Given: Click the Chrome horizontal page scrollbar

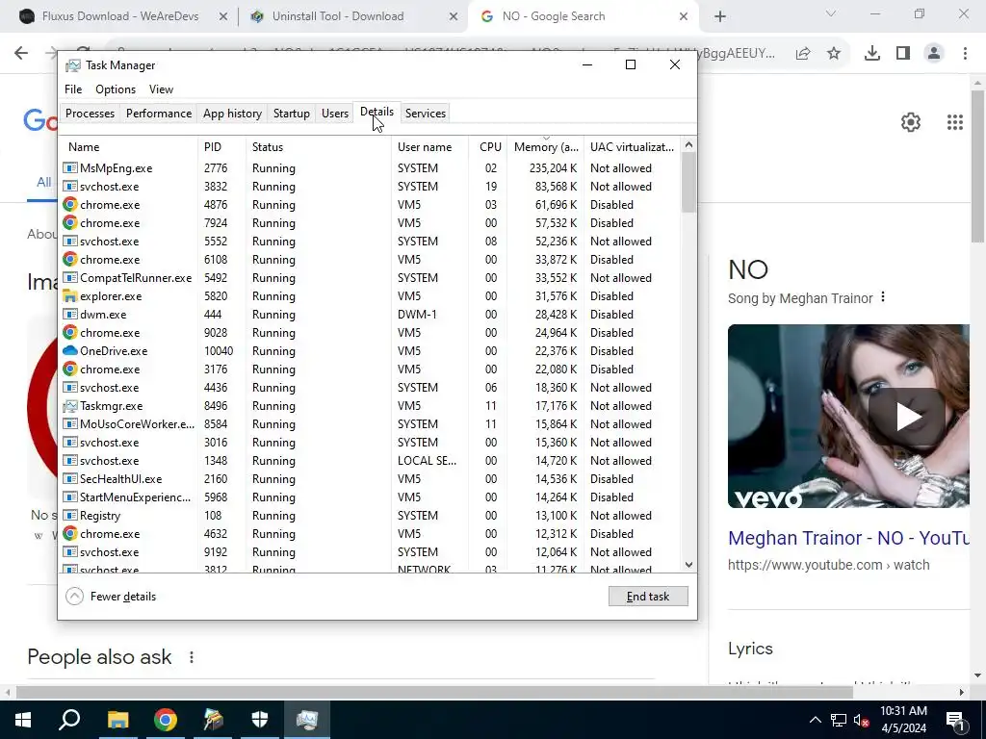Looking at the screenshot, I should point(434,692).
